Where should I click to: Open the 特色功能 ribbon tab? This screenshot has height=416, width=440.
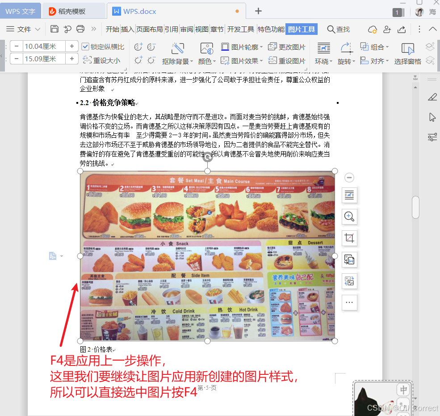click(x=271, y=29)
